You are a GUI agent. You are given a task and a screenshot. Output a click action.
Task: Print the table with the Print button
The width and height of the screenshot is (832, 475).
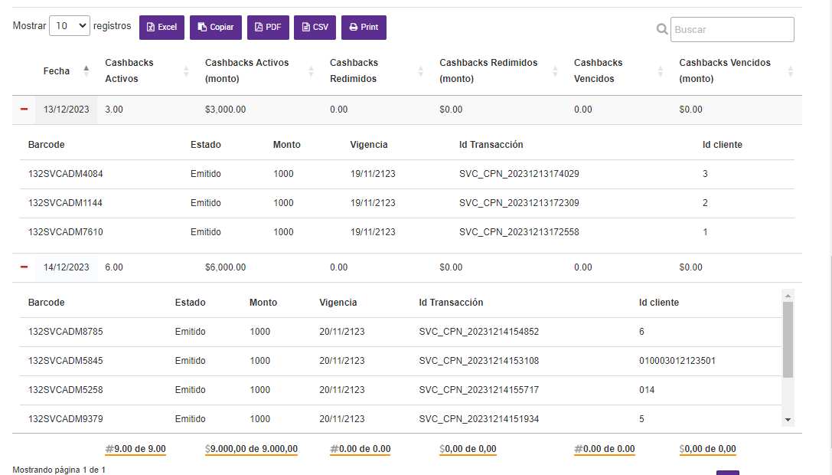tap(364, 28)
